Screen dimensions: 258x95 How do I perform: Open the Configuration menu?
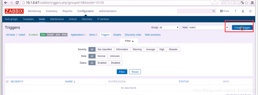[86, 11]
